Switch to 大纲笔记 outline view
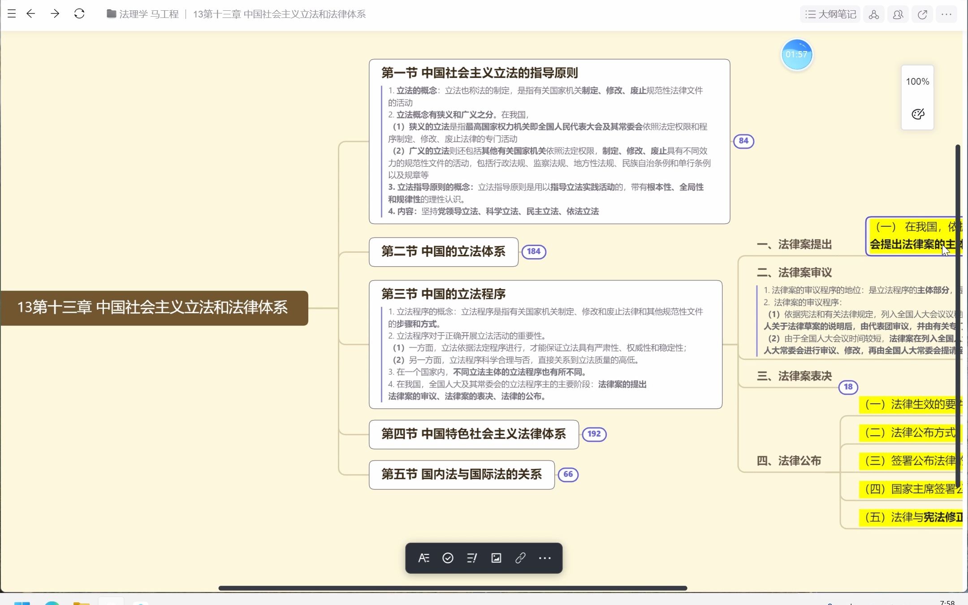 [830, 14]
